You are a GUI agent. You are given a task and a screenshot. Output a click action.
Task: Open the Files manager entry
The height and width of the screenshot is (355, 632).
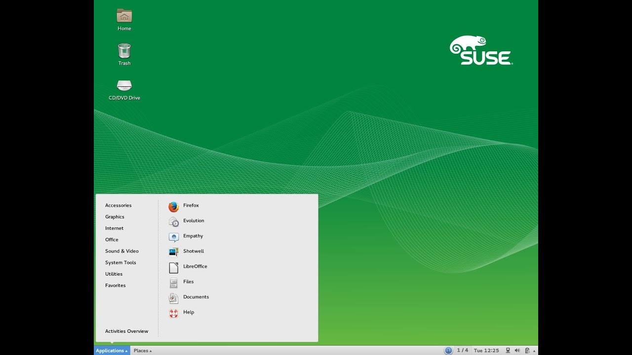181,282
